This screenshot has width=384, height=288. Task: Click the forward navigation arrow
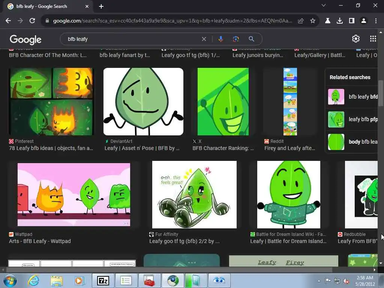pos(20,21)
